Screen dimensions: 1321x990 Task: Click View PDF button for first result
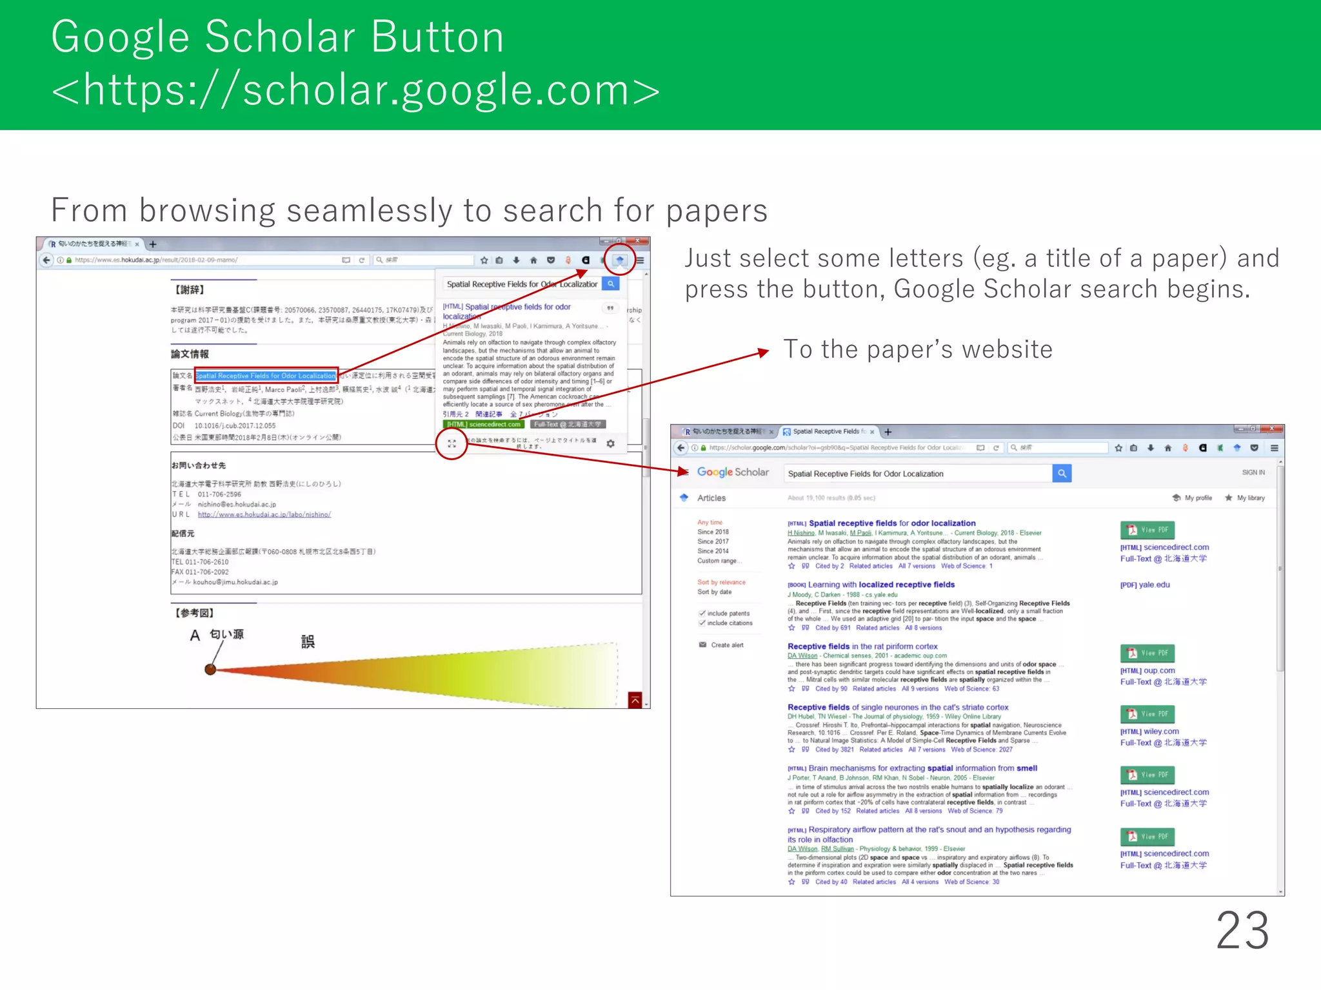(1147, 530)
